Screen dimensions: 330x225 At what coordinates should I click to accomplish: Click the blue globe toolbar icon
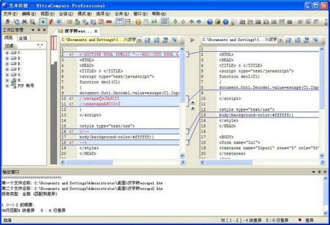click(x=209, y=22)
